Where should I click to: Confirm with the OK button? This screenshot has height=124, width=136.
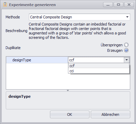(x=70, y=114)
